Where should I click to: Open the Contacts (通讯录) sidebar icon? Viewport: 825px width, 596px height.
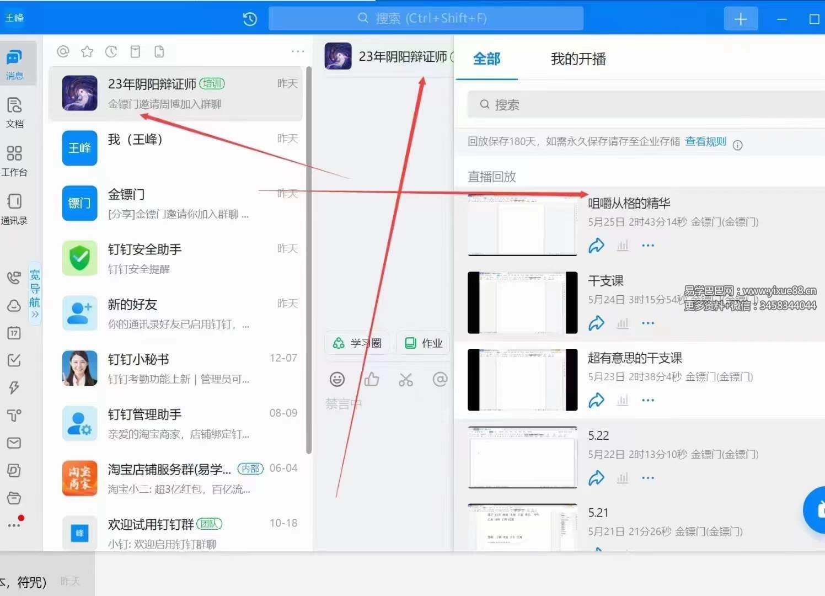coord(14,209)
